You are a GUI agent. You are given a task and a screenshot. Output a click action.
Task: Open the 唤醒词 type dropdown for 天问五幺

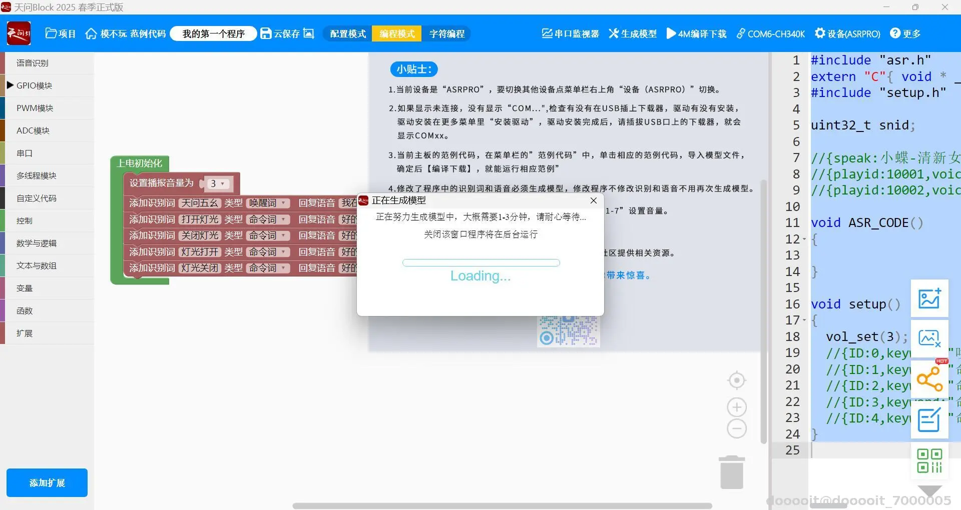[x=268, y=203]
